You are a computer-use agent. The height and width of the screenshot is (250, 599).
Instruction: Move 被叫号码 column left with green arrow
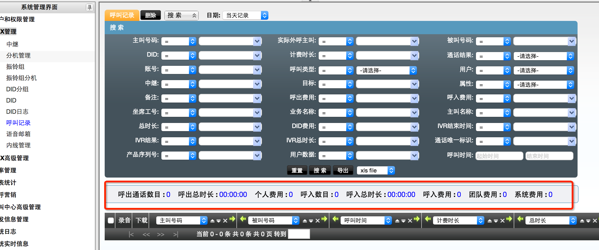pos(243,219)
